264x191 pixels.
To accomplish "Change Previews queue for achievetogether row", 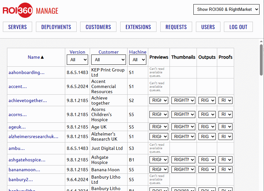I will (159, 100).
